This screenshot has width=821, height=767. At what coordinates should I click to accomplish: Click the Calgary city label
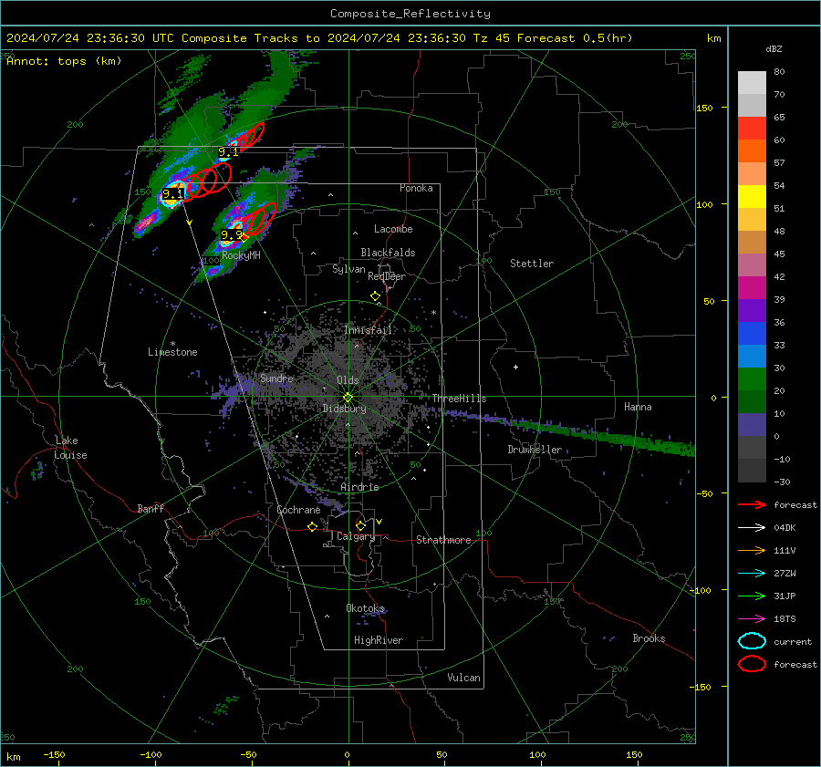[356, 536]
